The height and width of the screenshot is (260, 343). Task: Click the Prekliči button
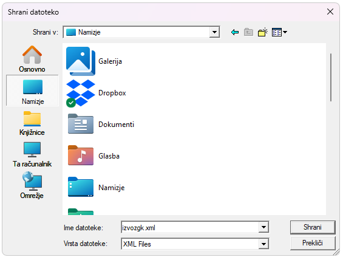click(313, 243)
